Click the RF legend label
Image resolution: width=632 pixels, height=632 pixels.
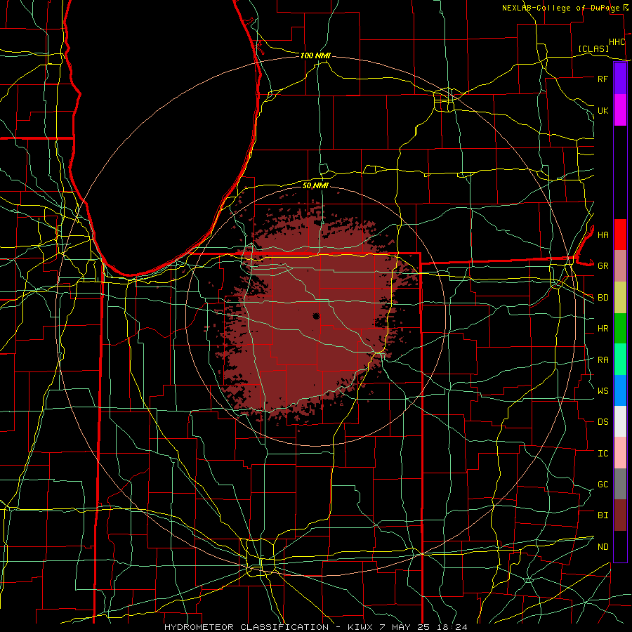tap(603, 79)
